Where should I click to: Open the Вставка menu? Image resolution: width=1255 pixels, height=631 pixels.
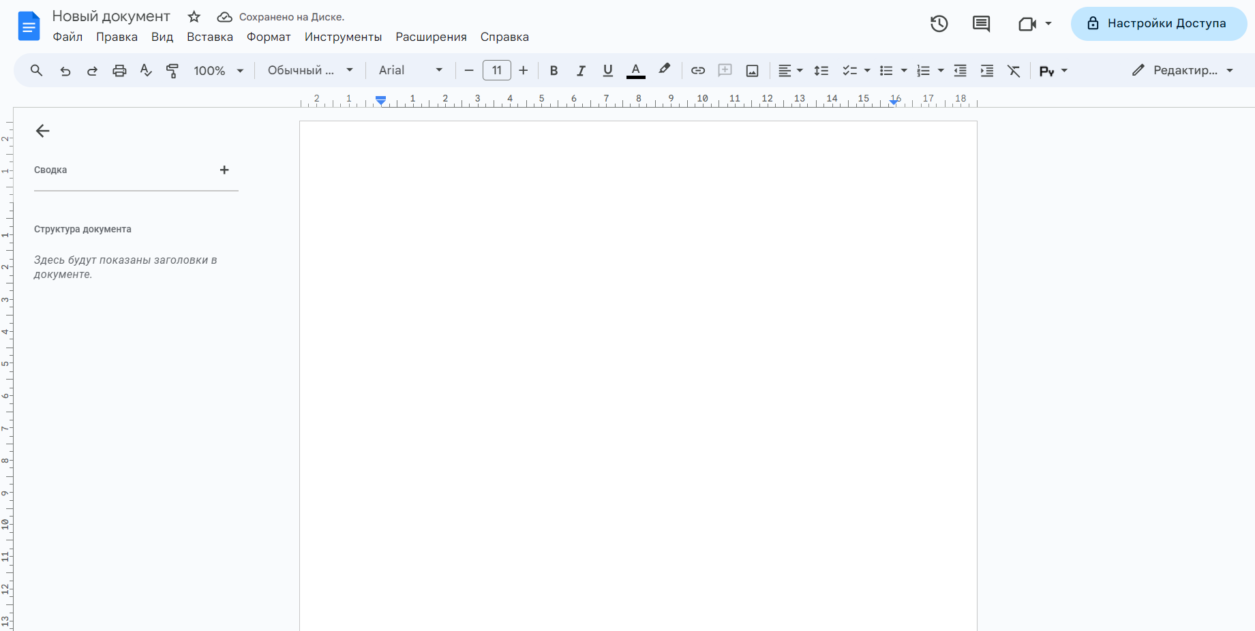tap(209, 37)
